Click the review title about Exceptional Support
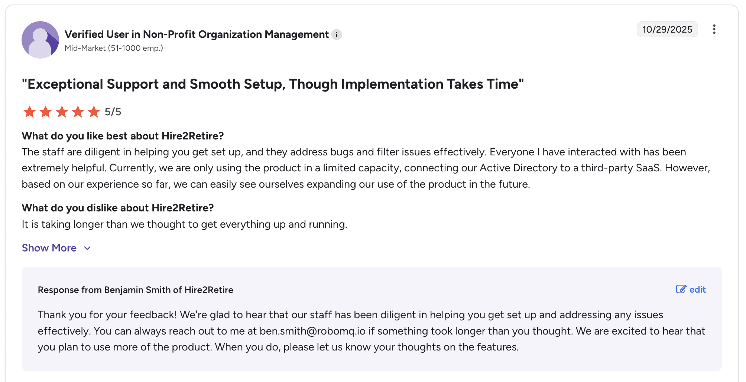Screen dimensions: 746x382 tap(273, 84)
